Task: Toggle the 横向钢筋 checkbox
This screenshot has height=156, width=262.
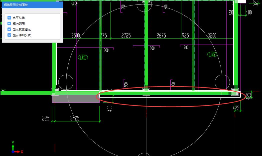Action: 9,23
